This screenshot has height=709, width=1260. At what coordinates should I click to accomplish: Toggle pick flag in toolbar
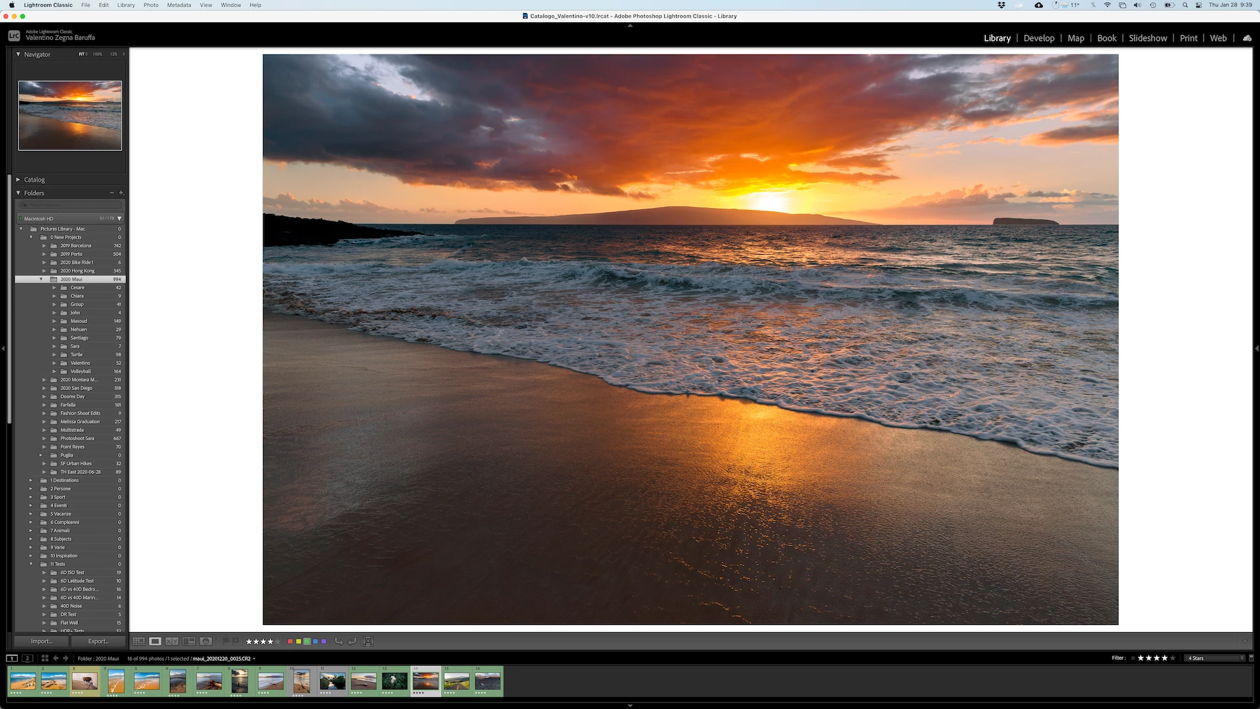pos(226,641)
